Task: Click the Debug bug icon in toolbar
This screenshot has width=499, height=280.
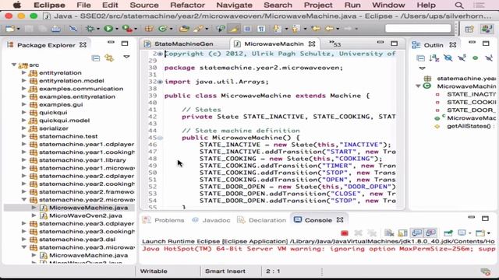Action: tap(90, 29)
